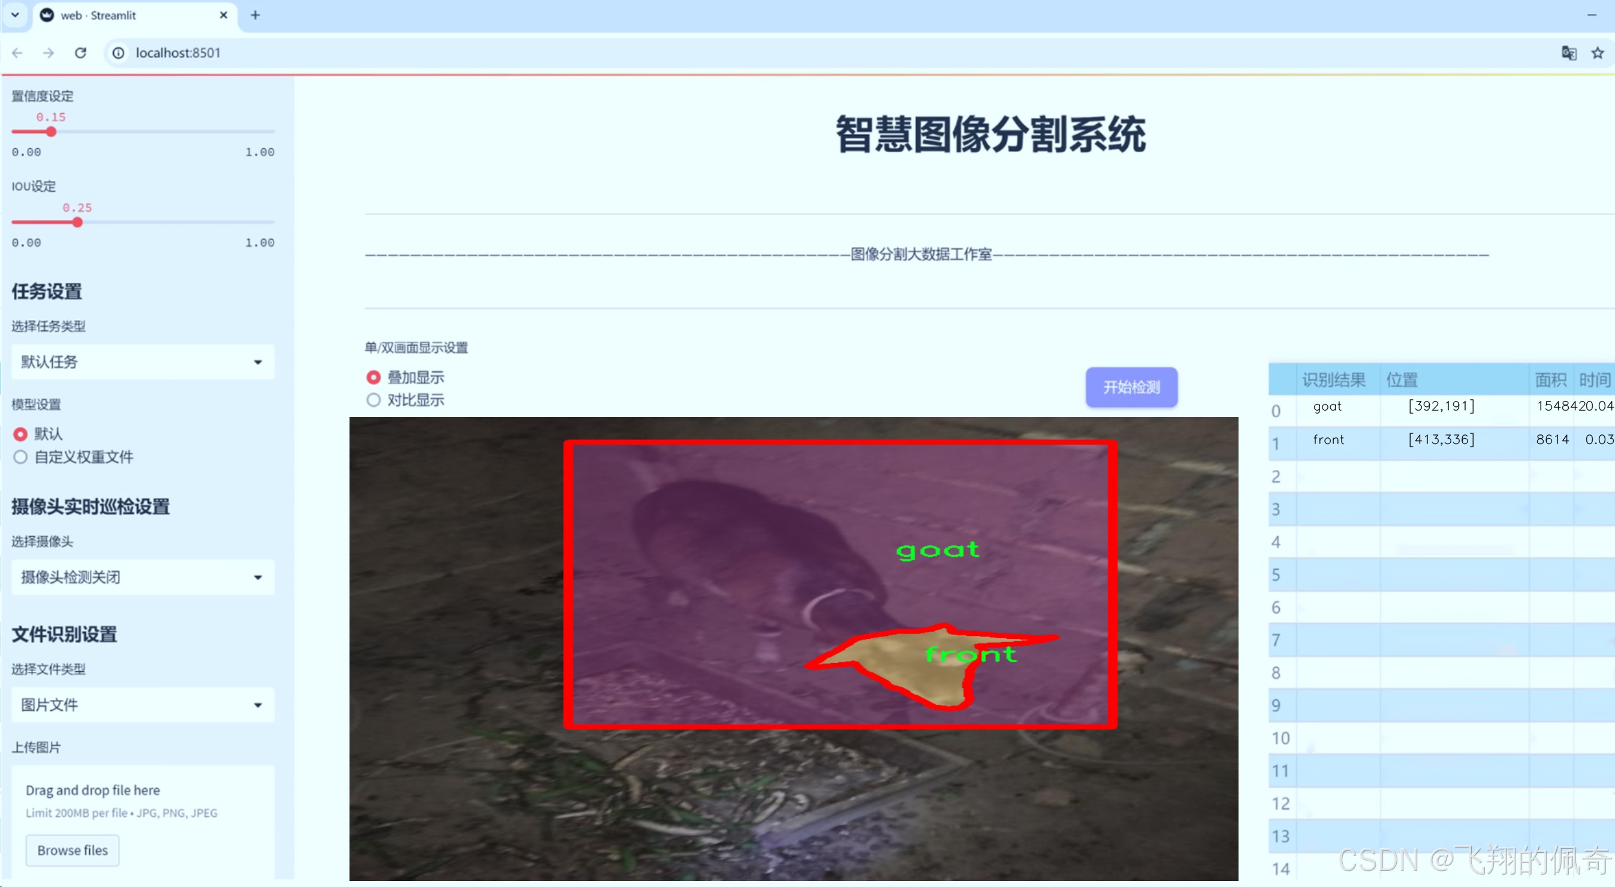
Task: Click the 文件识别设置 sidebar heading
Action: tap(65, 634)
